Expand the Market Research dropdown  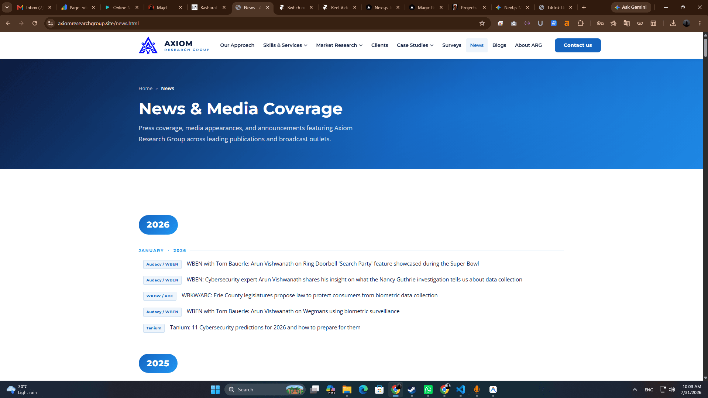pos(339,45)
